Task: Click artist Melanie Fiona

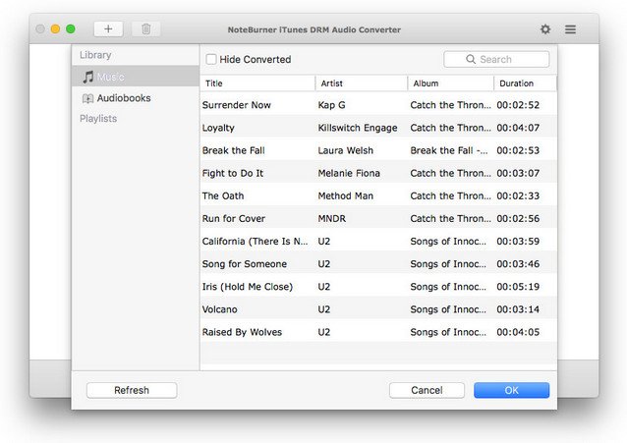Action: click(349, 174)
